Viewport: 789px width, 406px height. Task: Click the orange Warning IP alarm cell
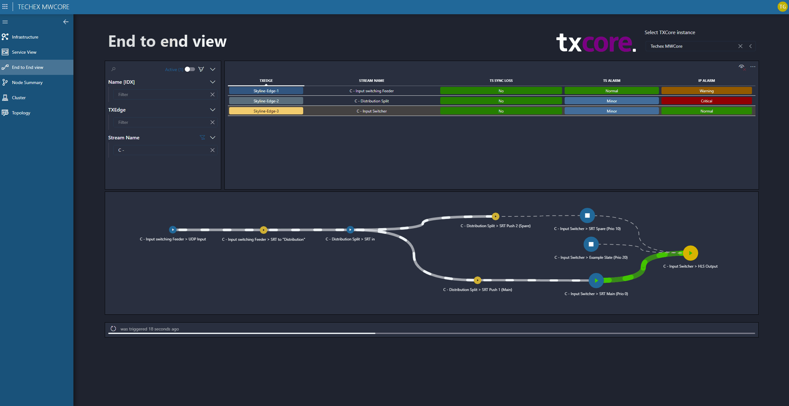(706, 91)
